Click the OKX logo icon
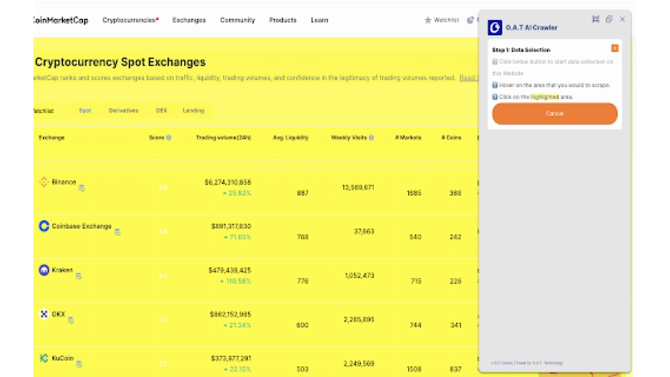670x377 pixels. [x=44, y=314]
